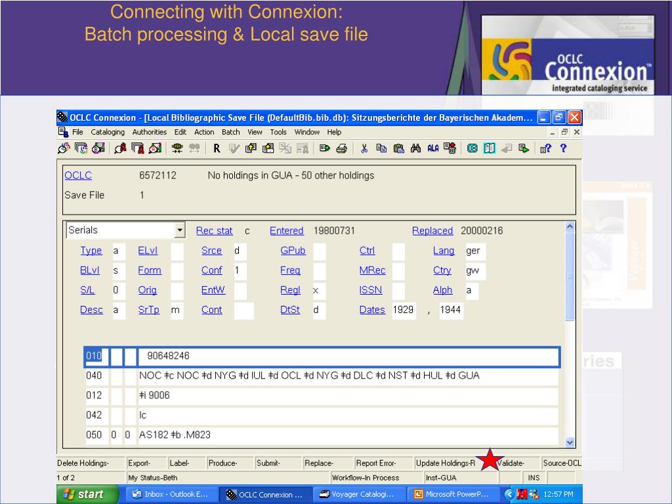
Task: Click the bold R toolbar icon
Action: click(217, 148)
